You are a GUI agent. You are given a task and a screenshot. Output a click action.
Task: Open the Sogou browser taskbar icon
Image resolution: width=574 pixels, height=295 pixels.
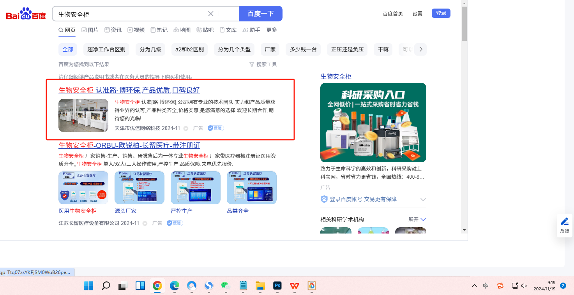coord(209,286)
